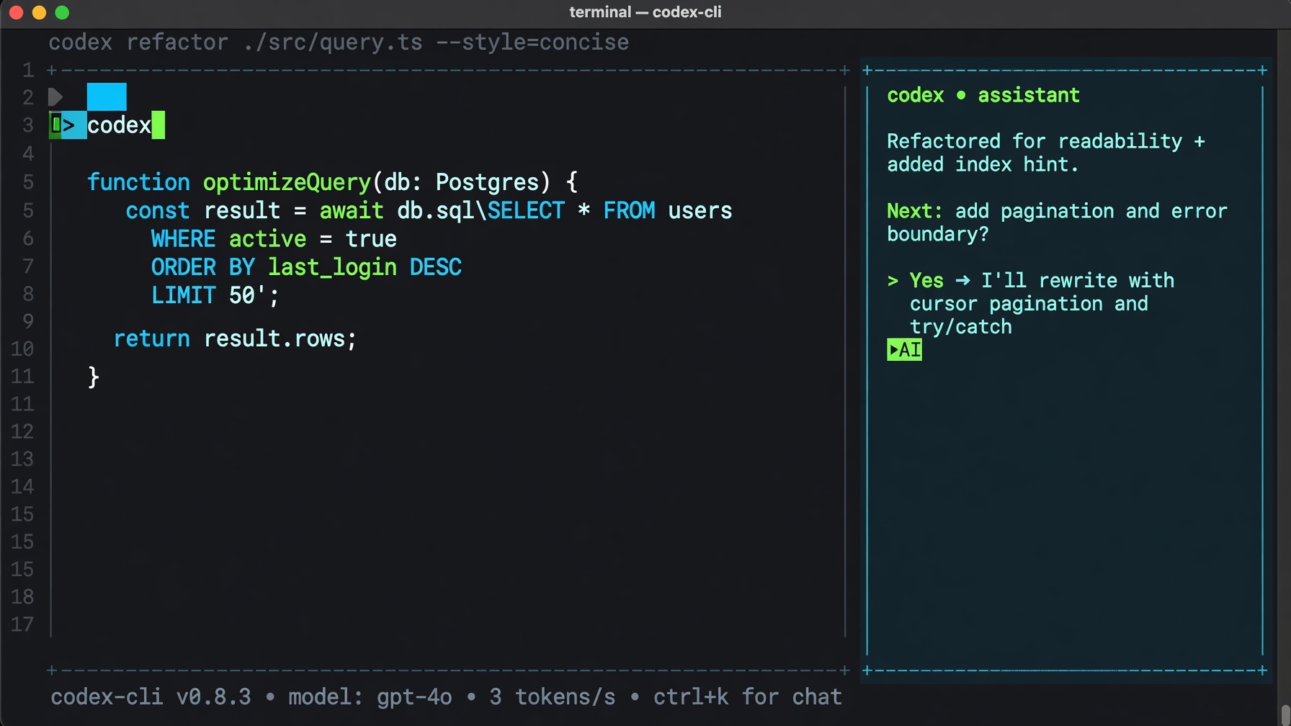Click the command line 'codex refactor ./src/query.ts'

[236, 42]
